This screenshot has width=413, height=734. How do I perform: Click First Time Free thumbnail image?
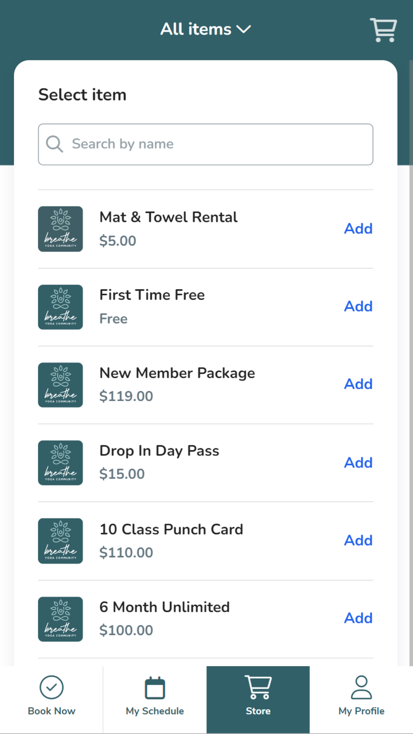60,307
